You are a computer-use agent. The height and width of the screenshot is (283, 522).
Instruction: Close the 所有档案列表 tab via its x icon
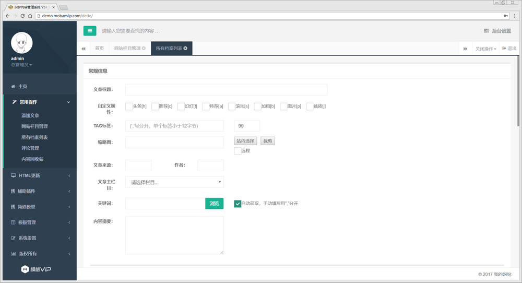click(185, 48)
